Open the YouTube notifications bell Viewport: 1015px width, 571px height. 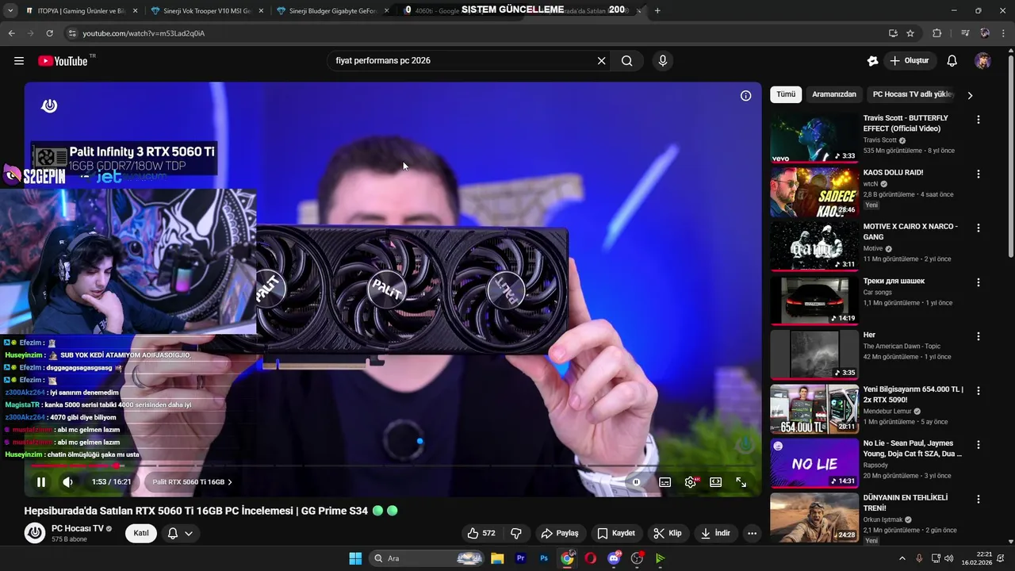[952, 61]
